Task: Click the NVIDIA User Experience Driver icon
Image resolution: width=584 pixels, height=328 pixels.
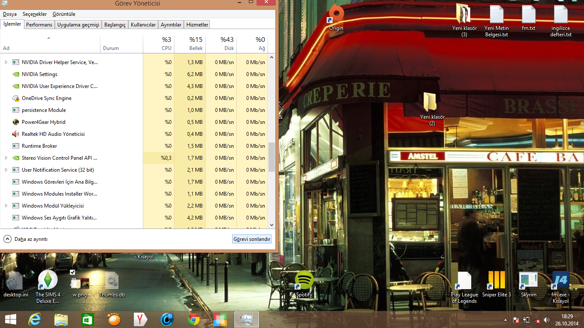Action: [16, 86]
